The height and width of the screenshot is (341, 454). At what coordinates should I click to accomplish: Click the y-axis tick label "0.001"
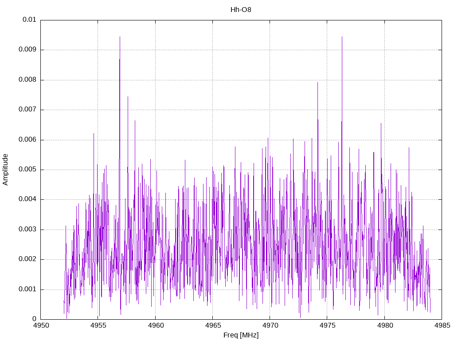click(x=27, y=289)
